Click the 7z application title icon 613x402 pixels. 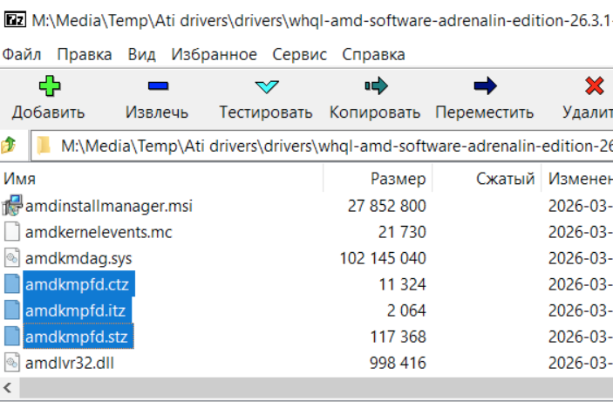pyautogui.click(x=15, y=19)
